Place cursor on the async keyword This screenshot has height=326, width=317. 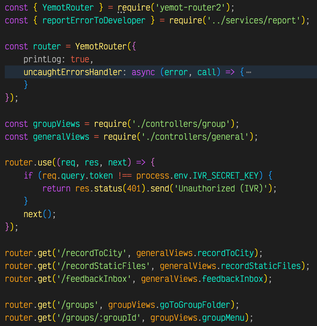[143, 72]
